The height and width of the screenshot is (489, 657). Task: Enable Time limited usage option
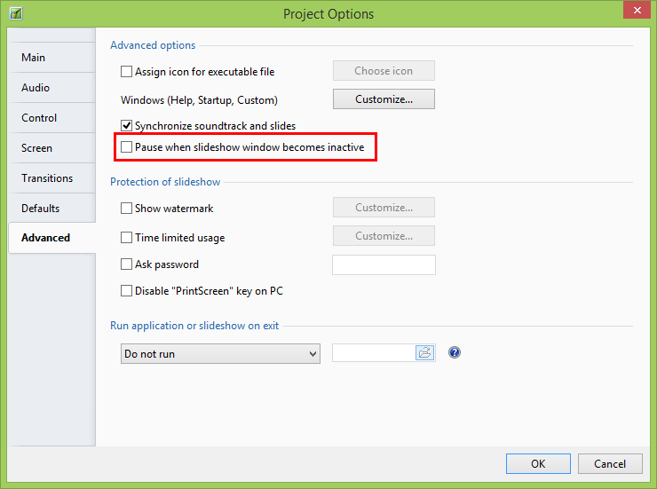coord(127,238)
